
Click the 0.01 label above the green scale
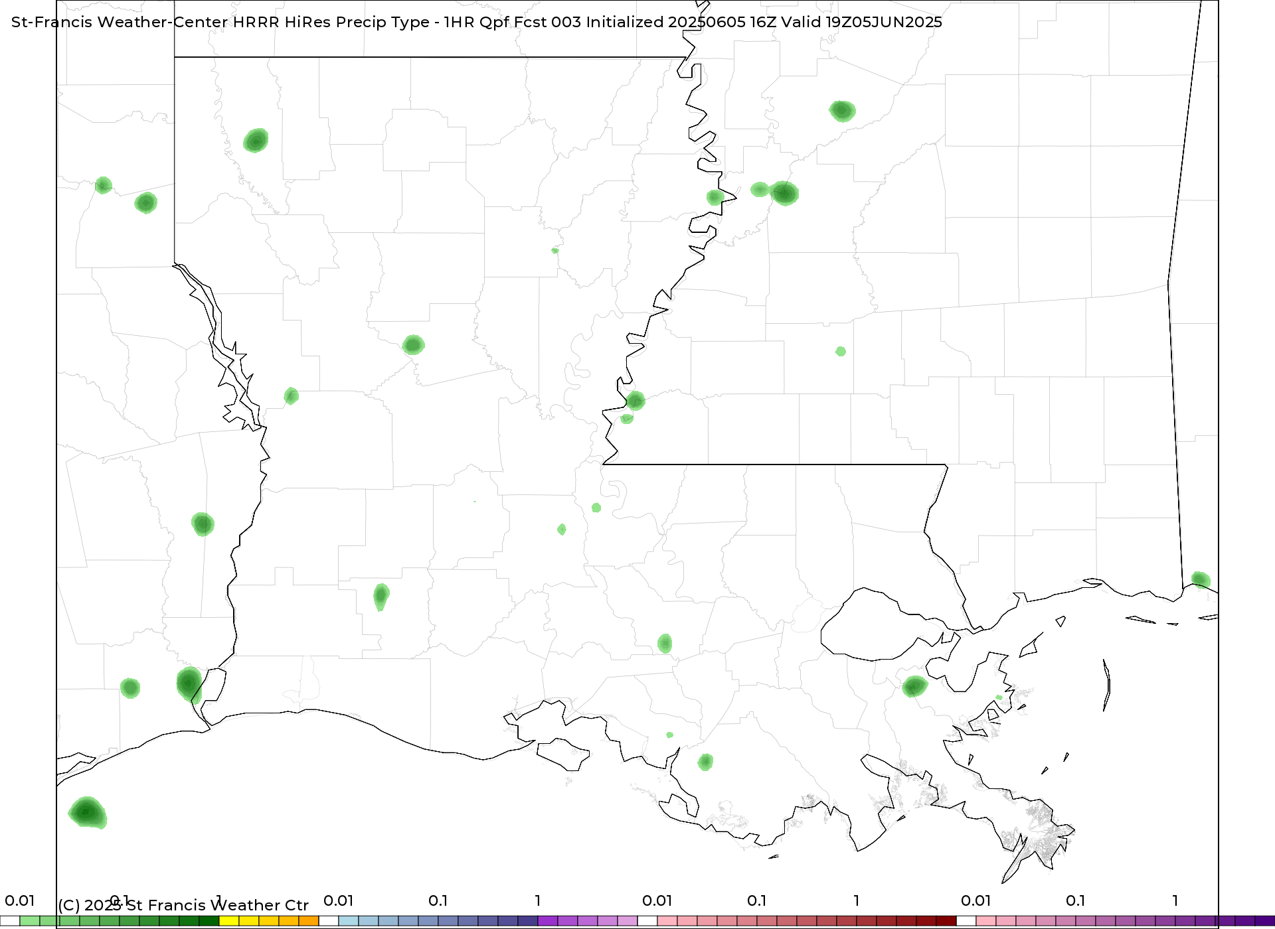[20, 900]
